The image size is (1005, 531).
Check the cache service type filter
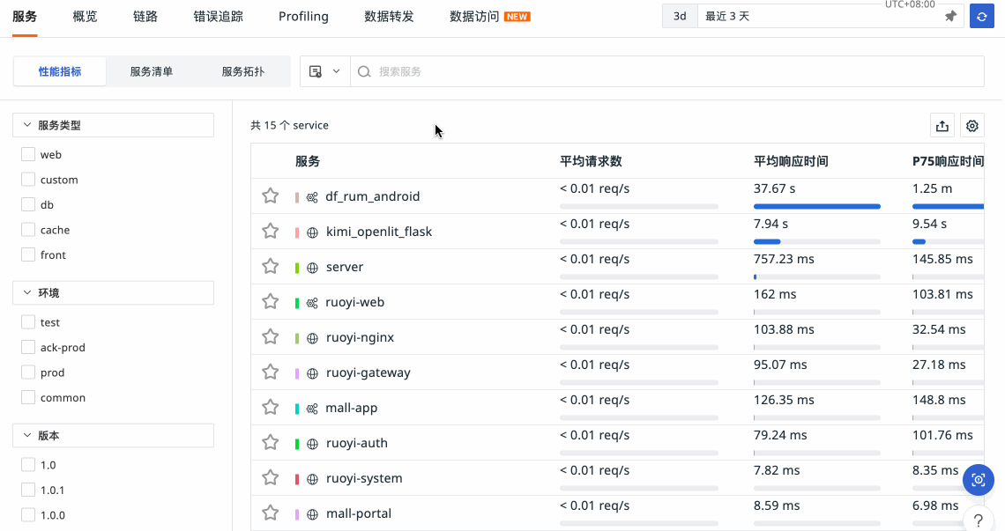tap(28, 229)
